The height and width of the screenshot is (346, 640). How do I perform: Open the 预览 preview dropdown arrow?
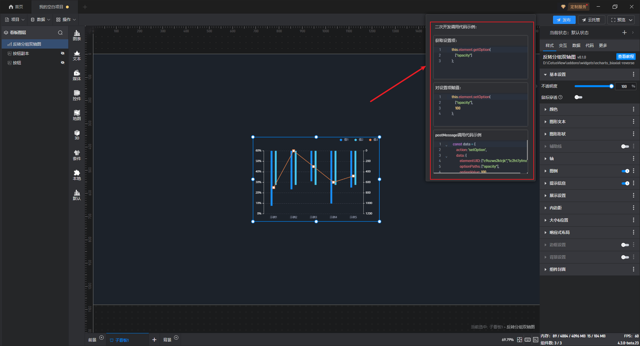631,20
